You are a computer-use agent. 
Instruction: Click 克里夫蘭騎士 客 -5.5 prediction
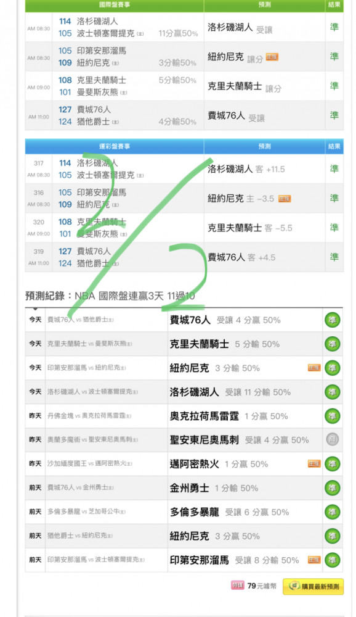249,228
